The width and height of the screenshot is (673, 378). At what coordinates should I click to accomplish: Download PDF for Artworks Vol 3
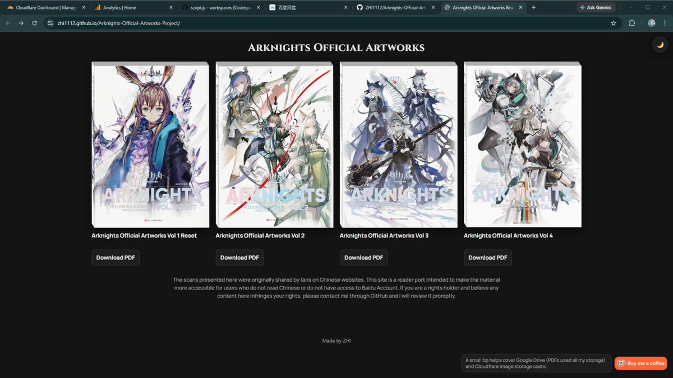click(363, 258)
